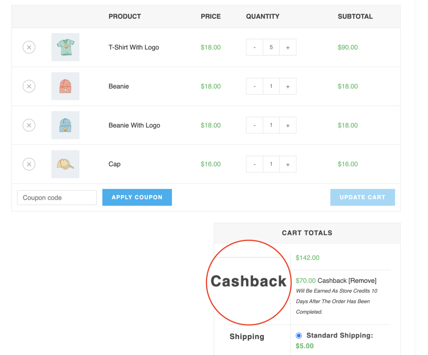Increase the Beanie quantity
428x355 pixels.
(288, 86)
